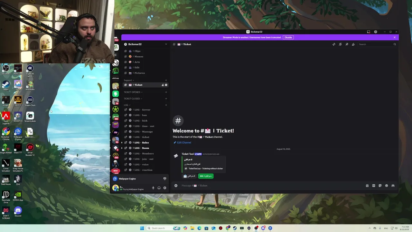The width and height of the screenshot is (412, 232).
Task: Dismiss the Streamer Mode banner
Action: point(394,37)
